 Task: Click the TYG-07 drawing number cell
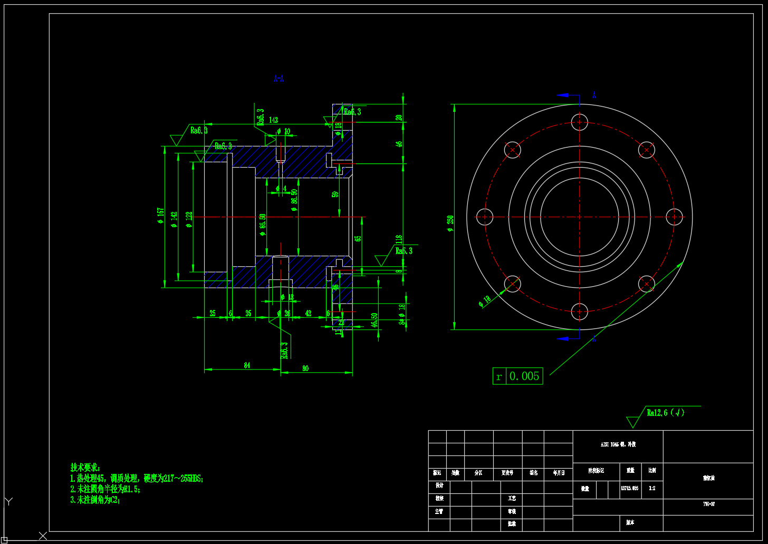708,504
